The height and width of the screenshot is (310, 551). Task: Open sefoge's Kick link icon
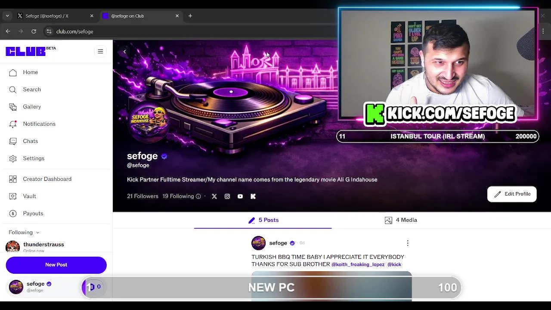[253, 196]
